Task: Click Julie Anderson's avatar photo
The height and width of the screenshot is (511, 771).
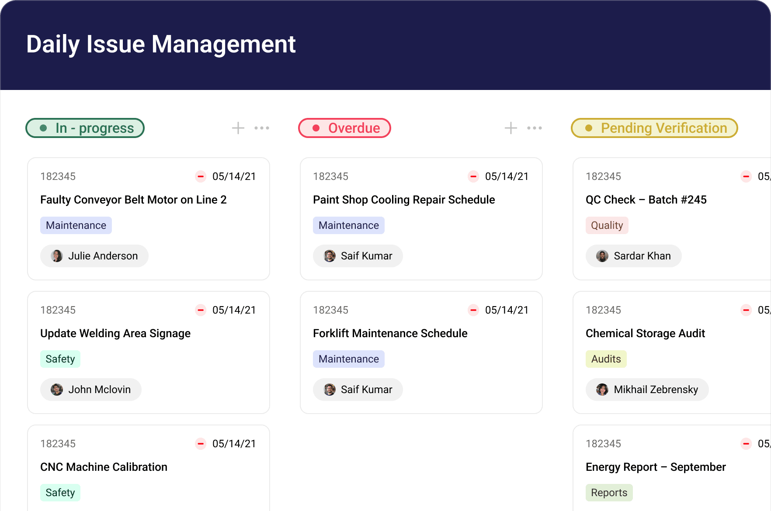Action: pyautogui.click(x=56, y=256)
